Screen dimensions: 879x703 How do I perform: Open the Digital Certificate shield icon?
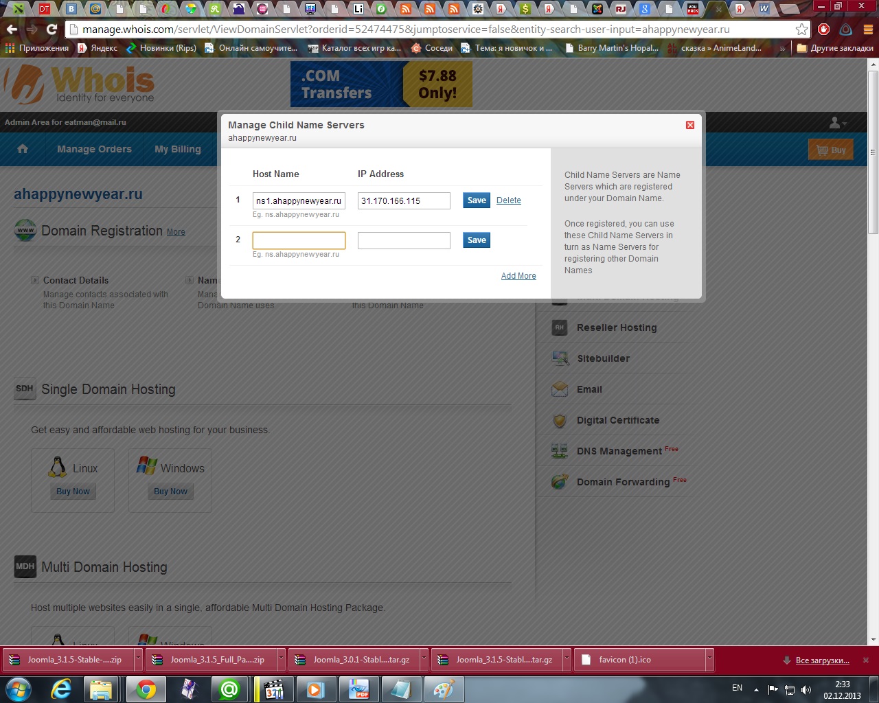[560, 420]
